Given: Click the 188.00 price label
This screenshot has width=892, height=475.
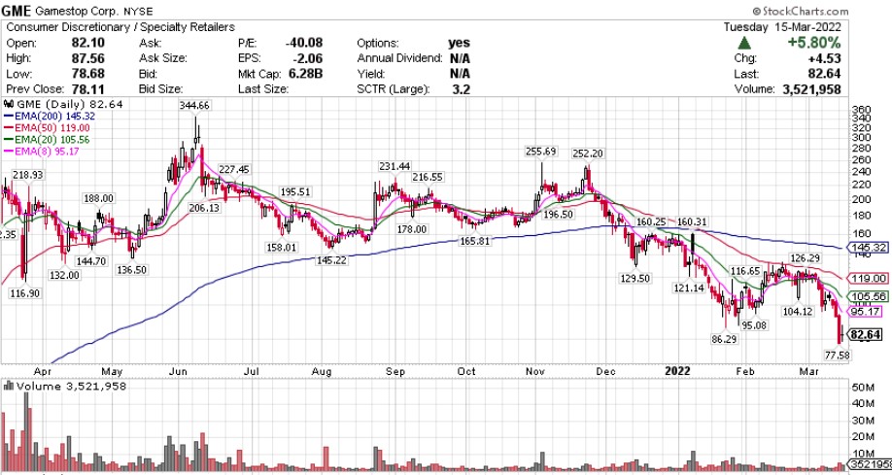Looking at the screenshot, I should [99, 198].
